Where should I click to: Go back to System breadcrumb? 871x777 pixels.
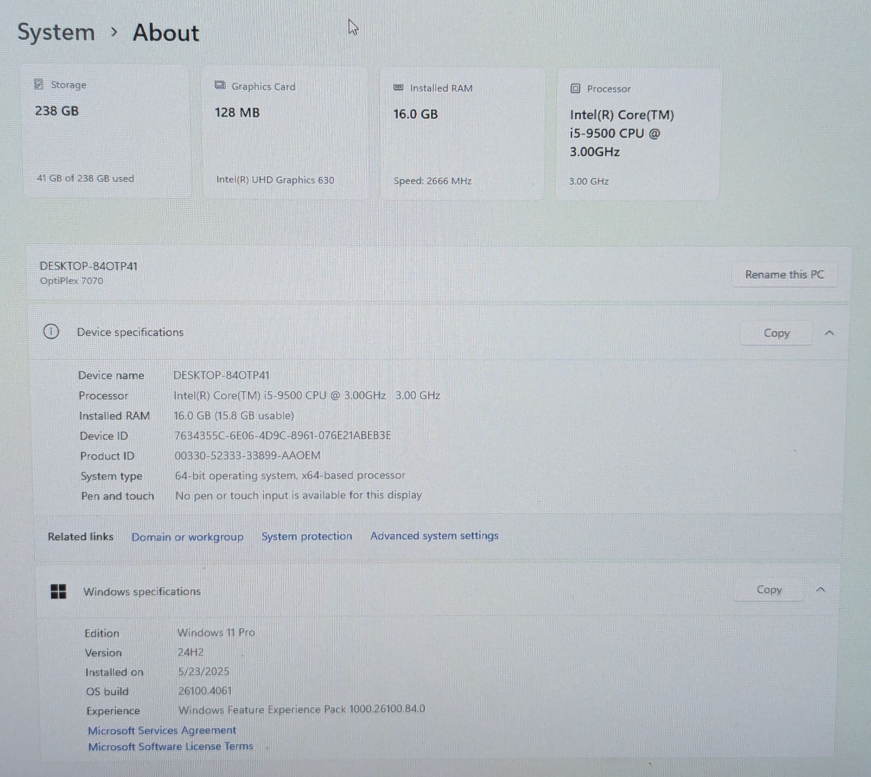coord(56,32)
